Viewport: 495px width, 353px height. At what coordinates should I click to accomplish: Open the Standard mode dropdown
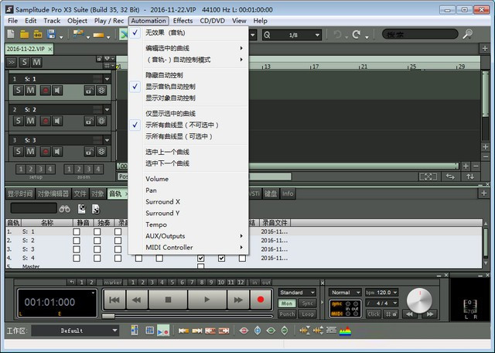pos(297,293)
